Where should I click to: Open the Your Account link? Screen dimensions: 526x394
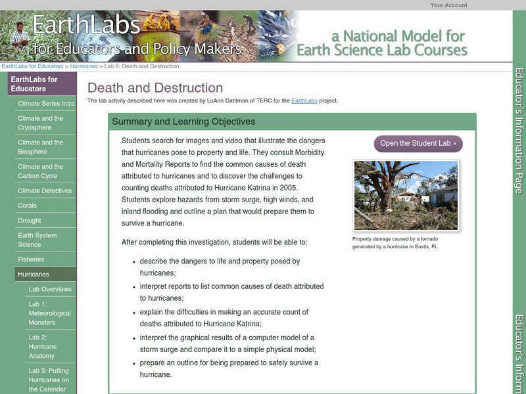[448, 5]
